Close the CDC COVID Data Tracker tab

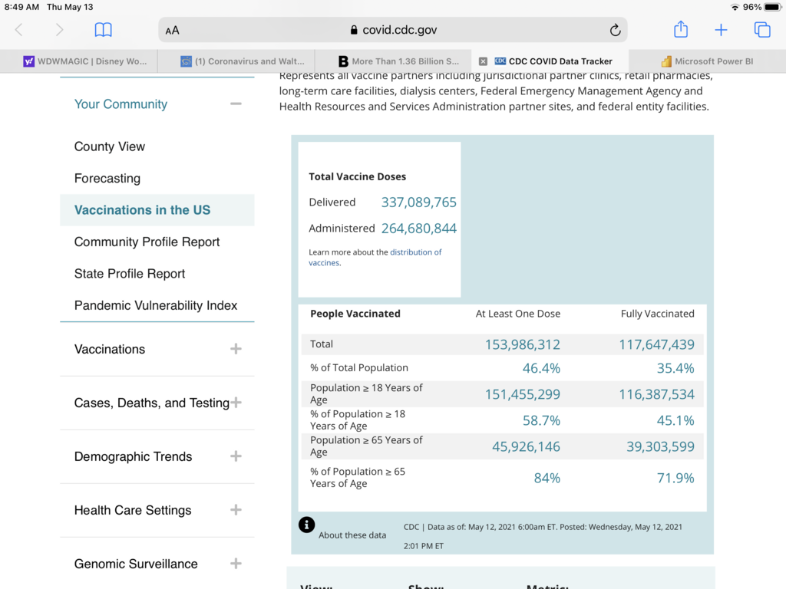pyautogui.click(x=483, y=61)
